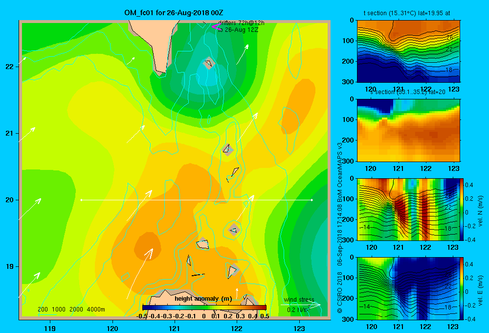Viewport: 489px width, 333px height.
Task: Click the magenta drifter arrow marker
Action: pyautogui.click(x=216, y=26)
